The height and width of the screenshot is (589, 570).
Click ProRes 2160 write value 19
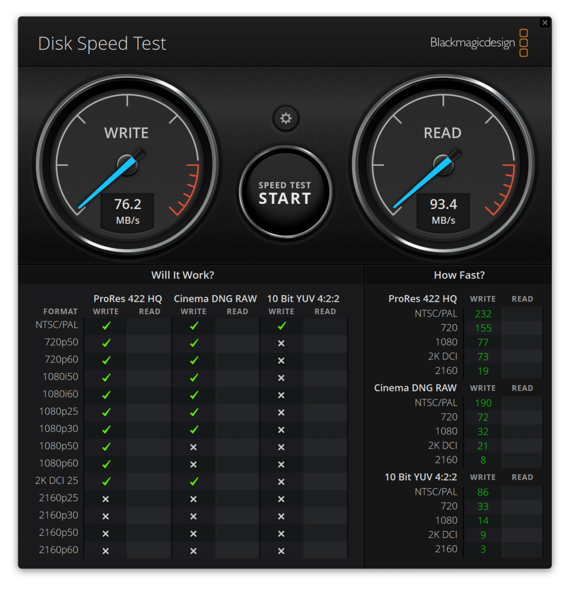coord(483,371)
